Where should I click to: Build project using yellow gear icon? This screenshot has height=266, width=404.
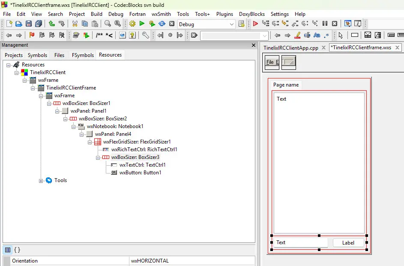pyautogui.click(x=132, y=24)
